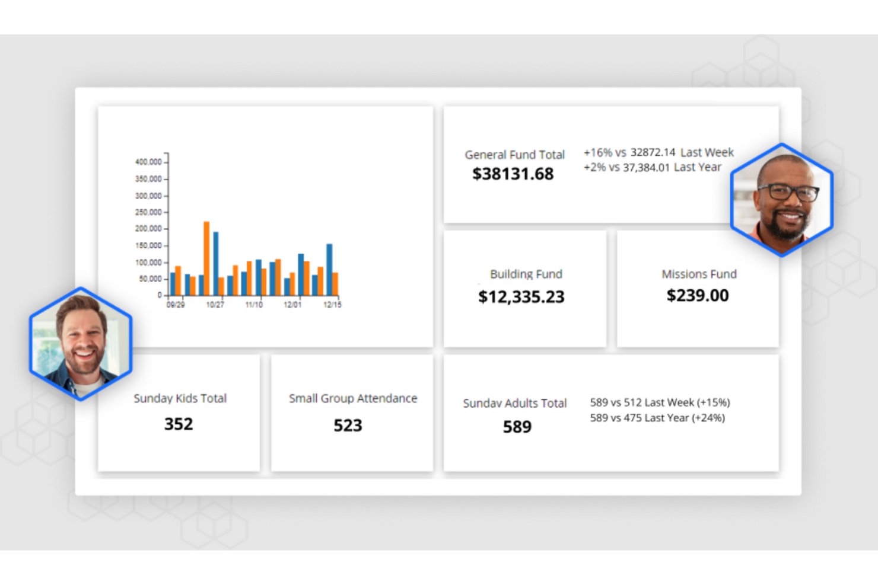Click the 12/15 x-axis date label
Viewport: 878px width, 585px height.
pos(332,305)
